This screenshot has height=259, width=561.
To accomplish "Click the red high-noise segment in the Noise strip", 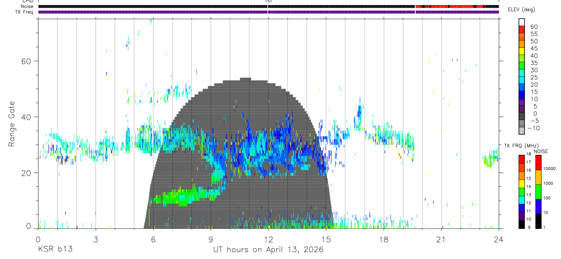I will 450,6.
